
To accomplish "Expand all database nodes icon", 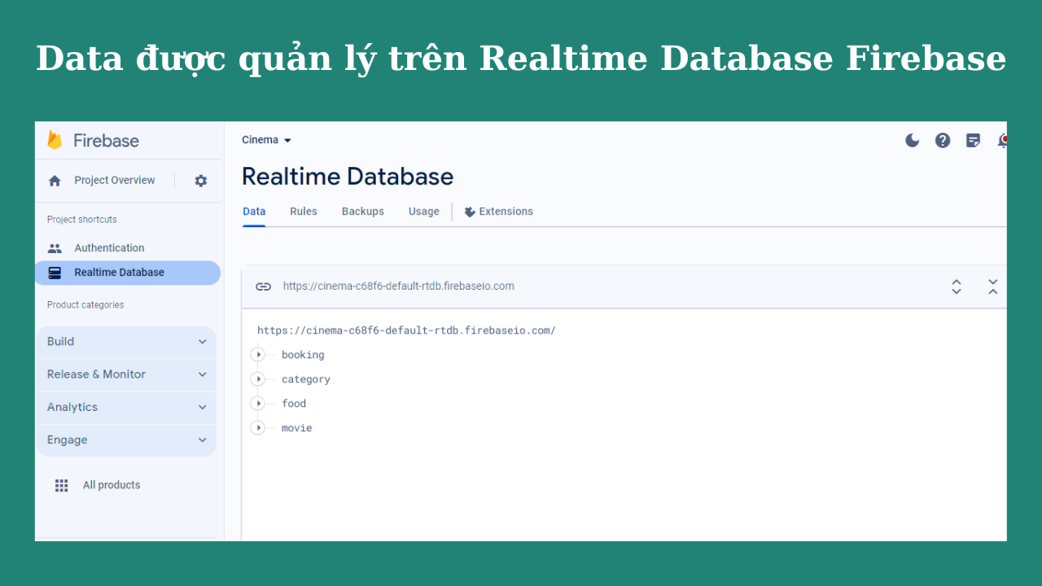I will coord(957,286).
